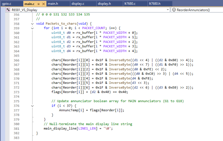
Task: Click the cube icon beside ReorderAnnunciators()
Action: (x=174, y=10)
